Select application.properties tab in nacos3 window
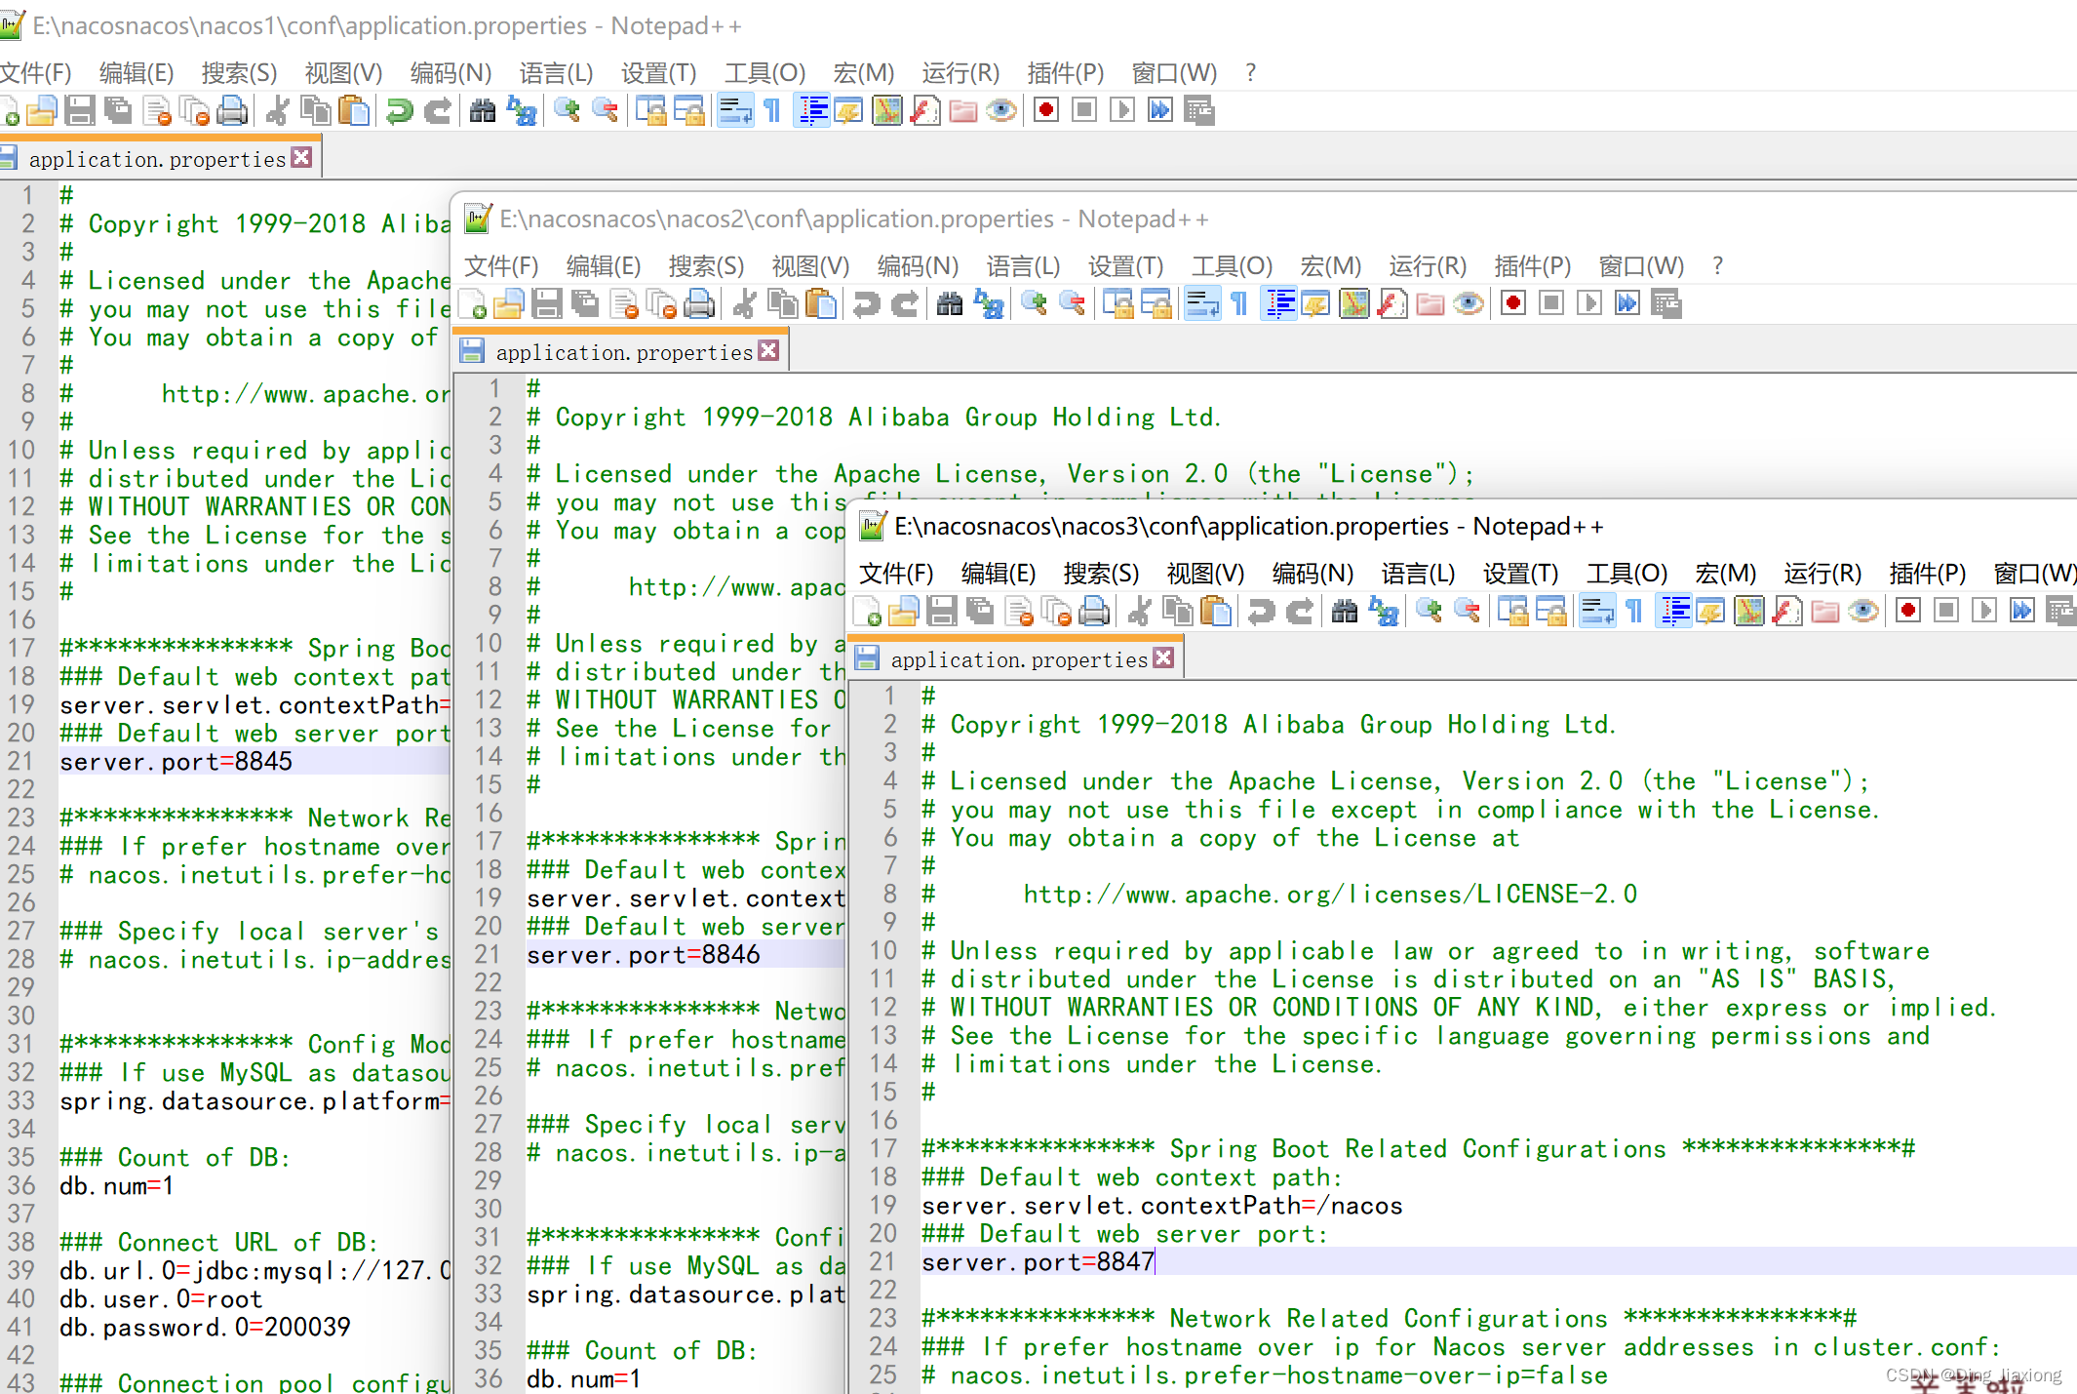The image size is (2077, 1394). [x=1018, y=659]
